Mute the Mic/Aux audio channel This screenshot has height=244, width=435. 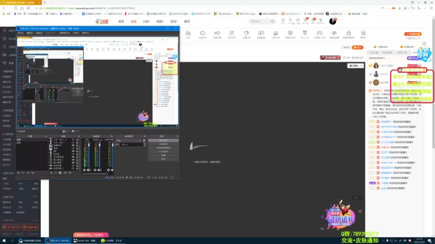point(100,170)
